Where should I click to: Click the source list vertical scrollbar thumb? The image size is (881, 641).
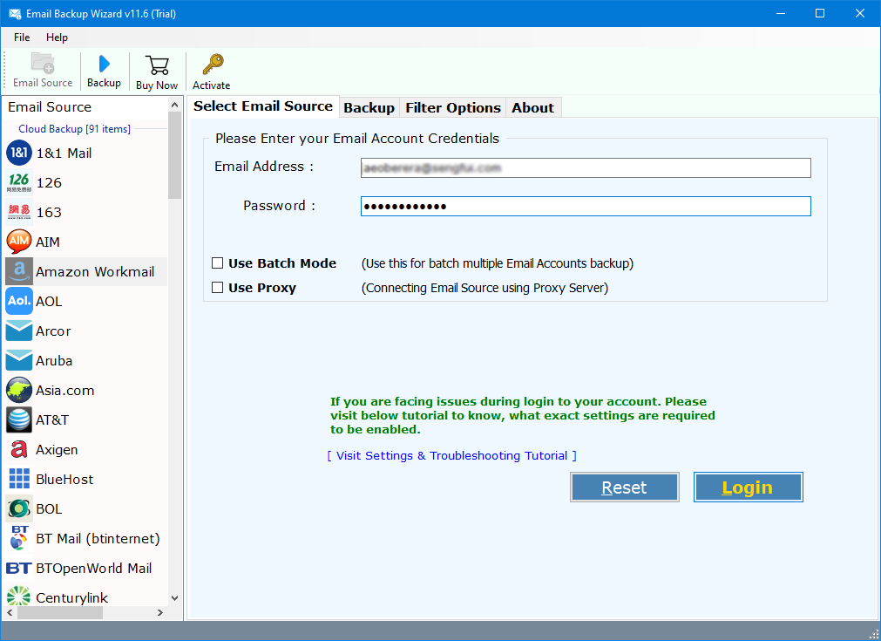[x=175, y=155]
